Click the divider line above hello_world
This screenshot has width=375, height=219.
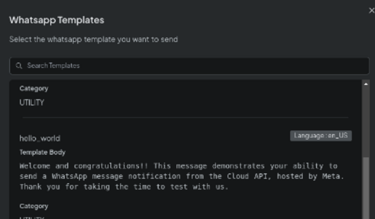[x=184, y=118]
